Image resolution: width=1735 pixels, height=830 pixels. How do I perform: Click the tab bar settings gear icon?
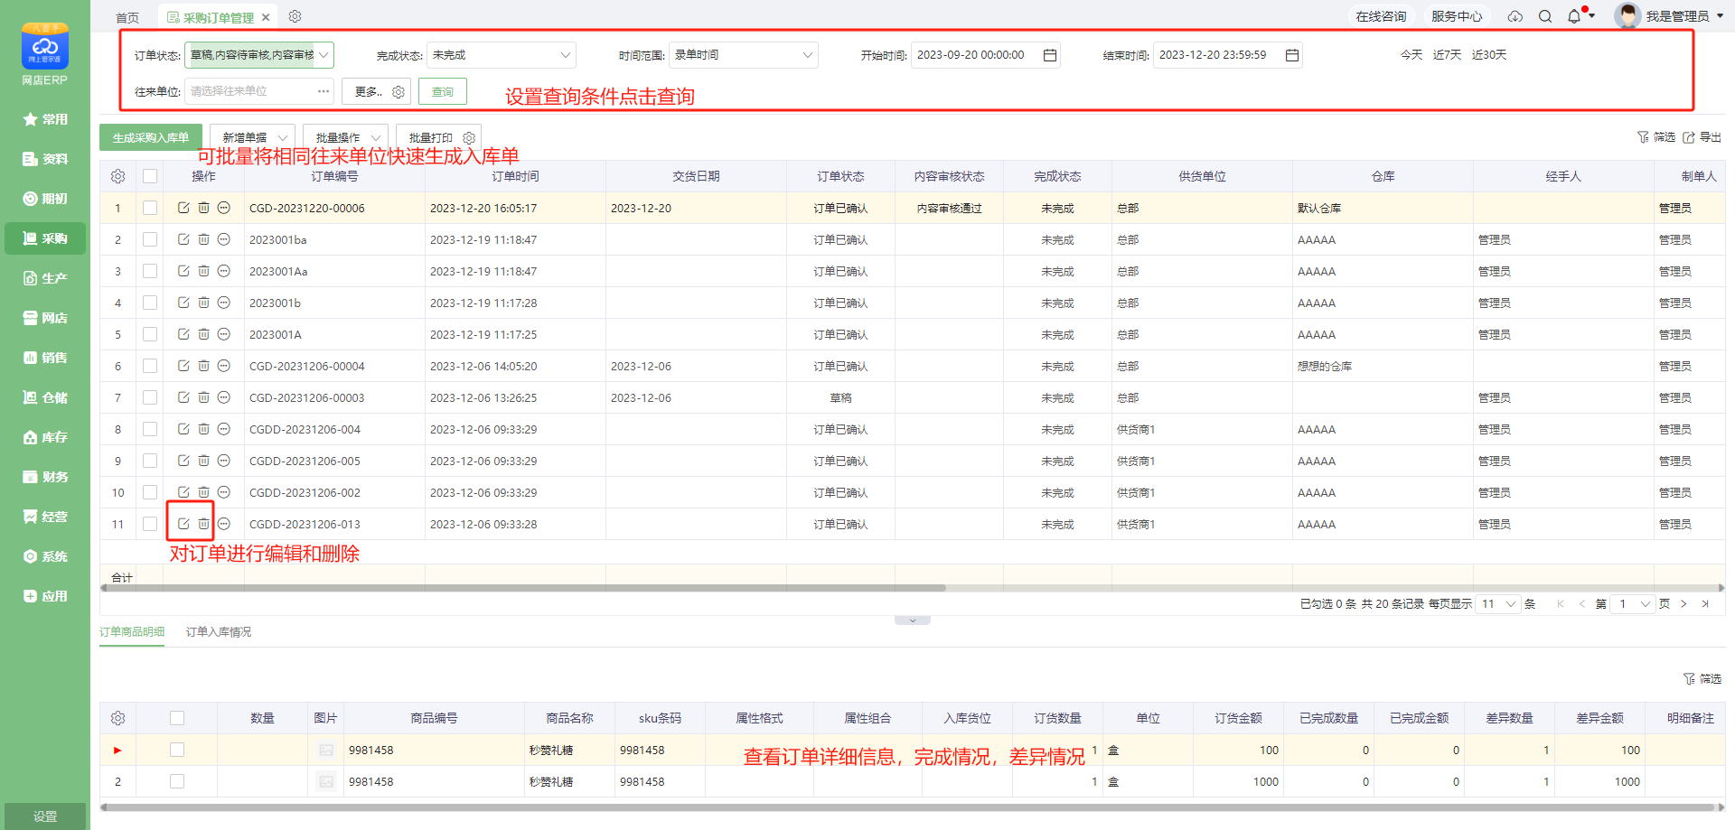tap(295, 16)
